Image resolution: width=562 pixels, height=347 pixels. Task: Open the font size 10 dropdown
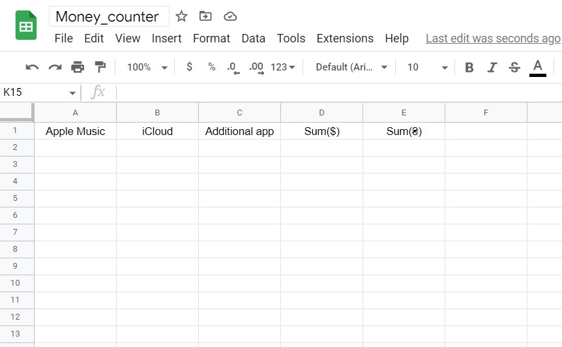point(427,67)
